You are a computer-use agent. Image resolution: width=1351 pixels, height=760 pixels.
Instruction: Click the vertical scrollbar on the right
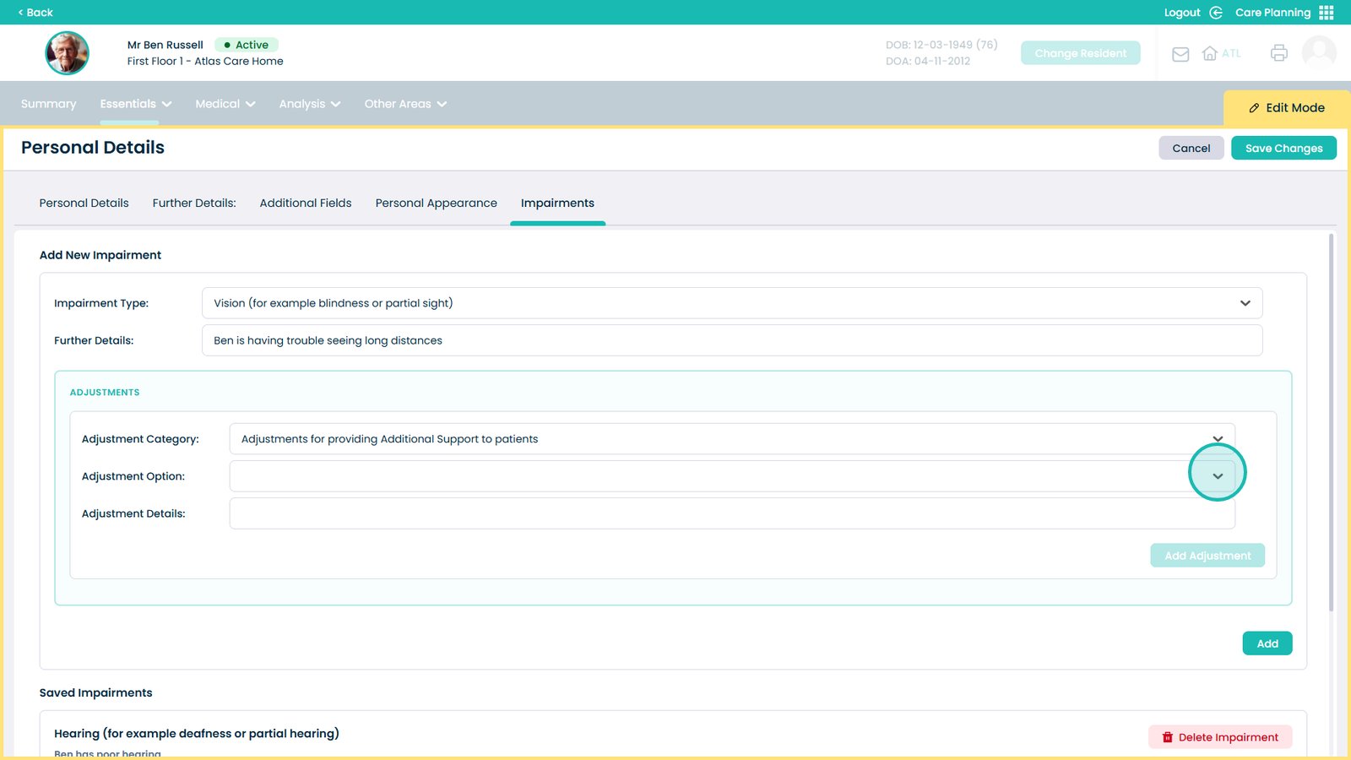pyautogui.click(x=1332, y=422)
